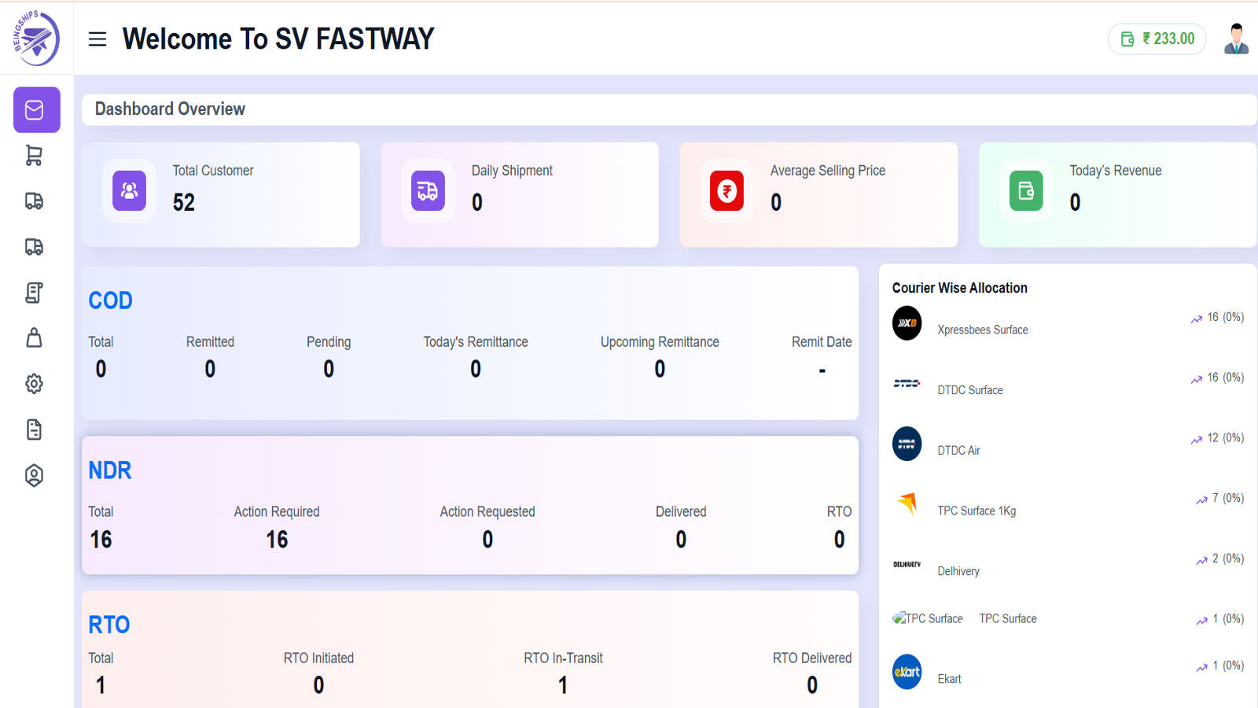Viewport: 1258px width, 708px height.
Task: Click the Delhivery courier logo
Action: point(907,565)
